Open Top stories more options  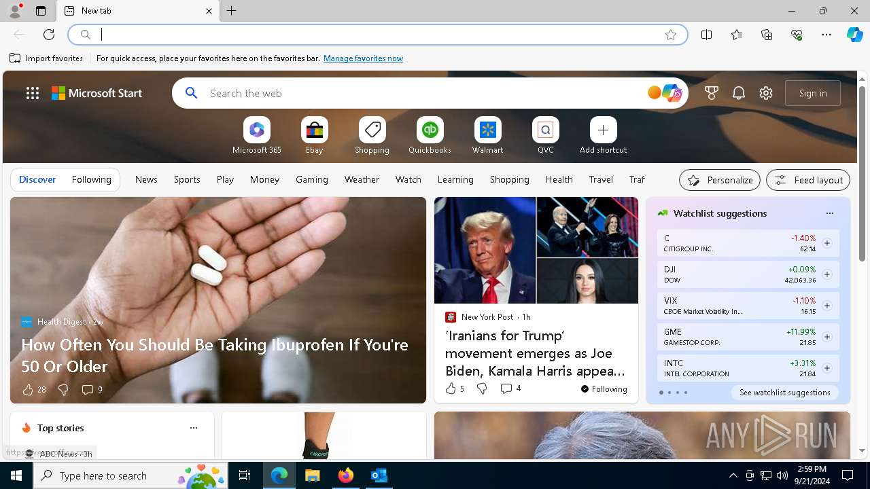coord(194,428)
